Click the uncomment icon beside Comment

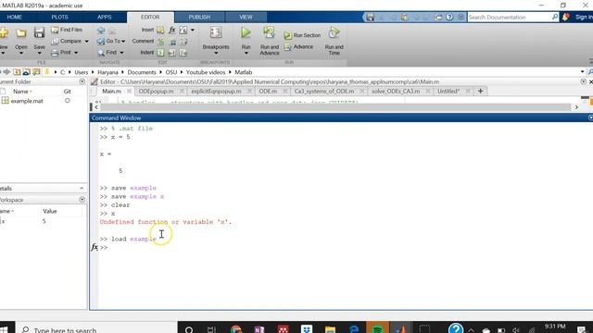pyautogui.click(x=173, y=41)
